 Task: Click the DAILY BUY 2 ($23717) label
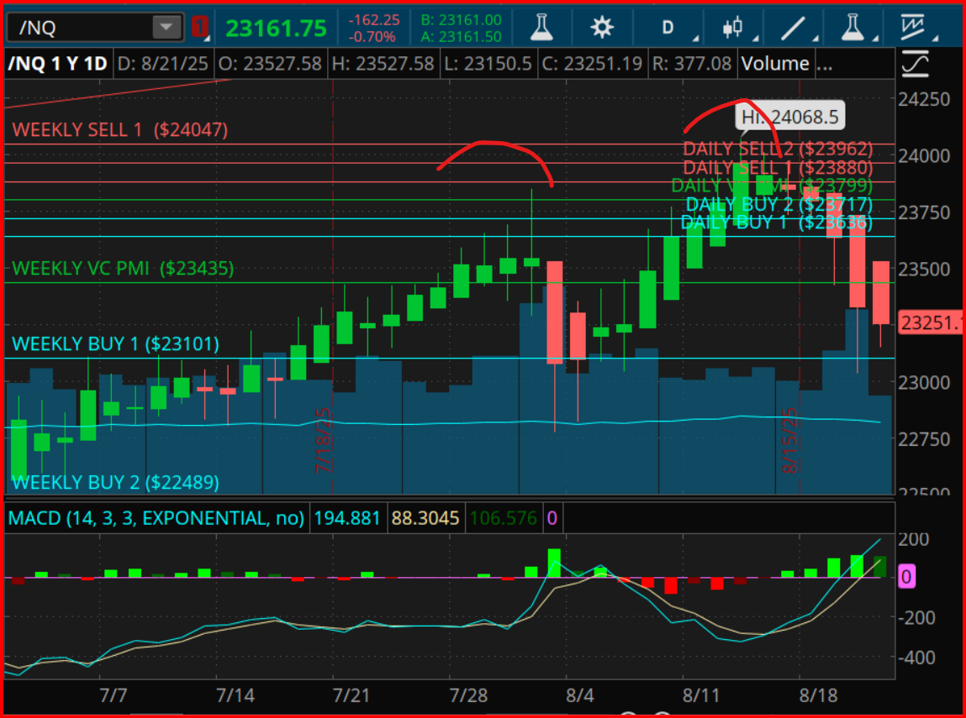tap(779, 204)
